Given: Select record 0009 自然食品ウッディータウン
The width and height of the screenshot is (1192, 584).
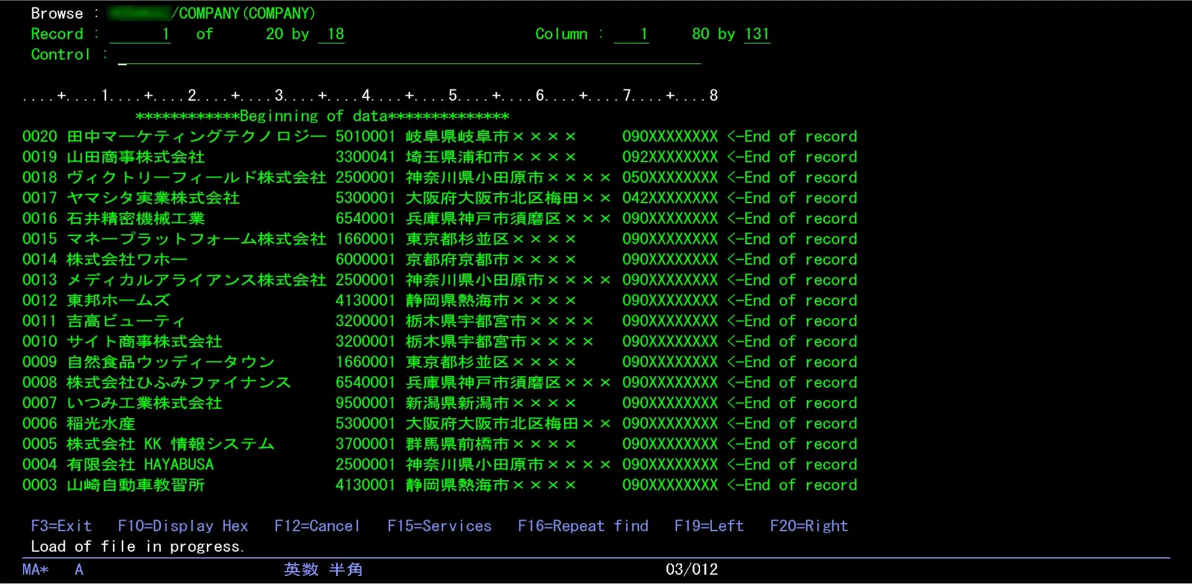Looking at the screenshot, I should tap(440, 362).
